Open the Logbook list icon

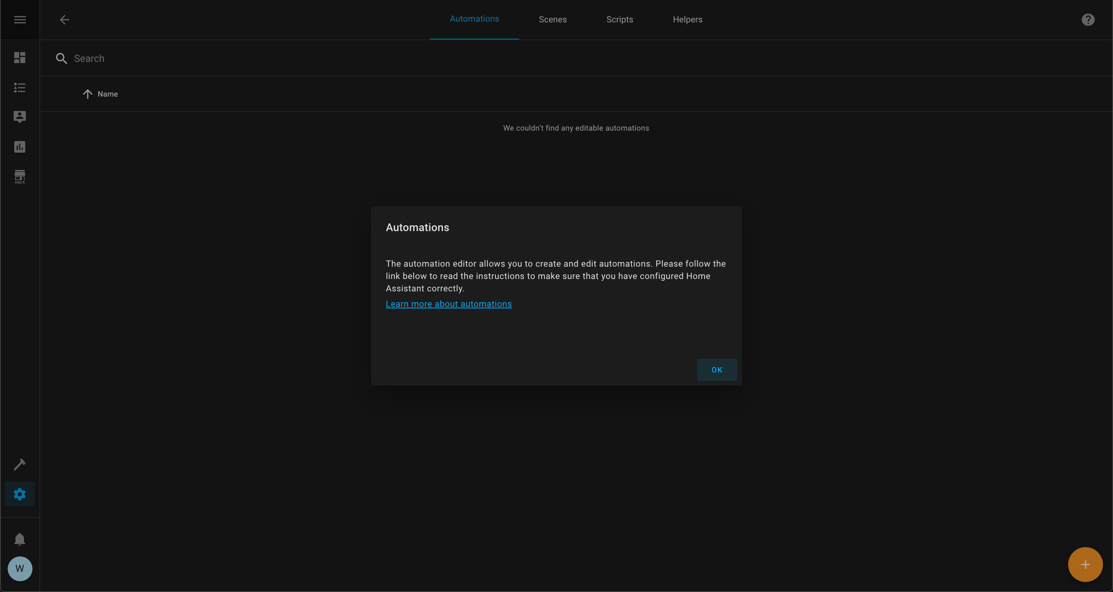point(20,88)
